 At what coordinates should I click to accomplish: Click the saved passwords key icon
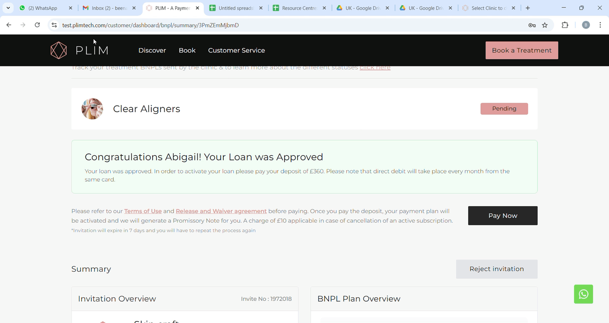coord(532,25)
